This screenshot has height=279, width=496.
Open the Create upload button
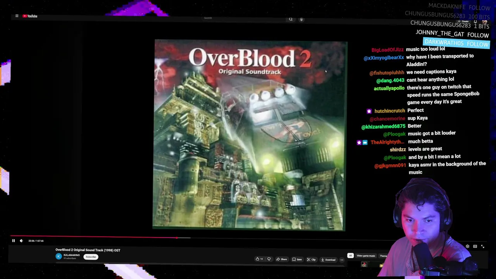(464, 21)
